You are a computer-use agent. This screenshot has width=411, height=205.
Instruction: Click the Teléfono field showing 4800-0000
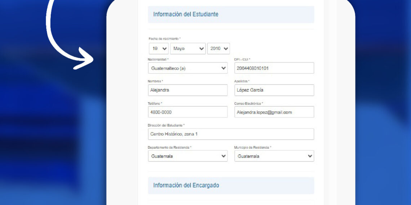coord(187,112)
